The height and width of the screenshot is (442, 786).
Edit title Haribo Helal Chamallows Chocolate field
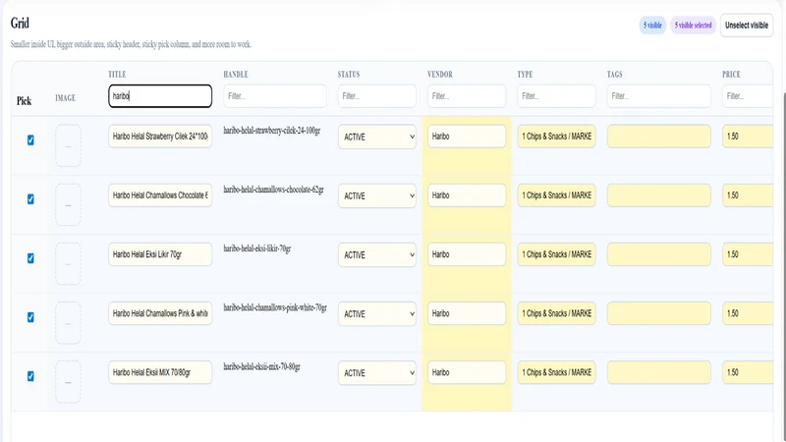tap(160, 195)
